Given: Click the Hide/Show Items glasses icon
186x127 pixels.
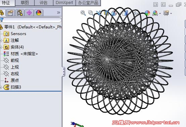Looking at the screenshot, I should pyautogui.click(x=136, y=13).
